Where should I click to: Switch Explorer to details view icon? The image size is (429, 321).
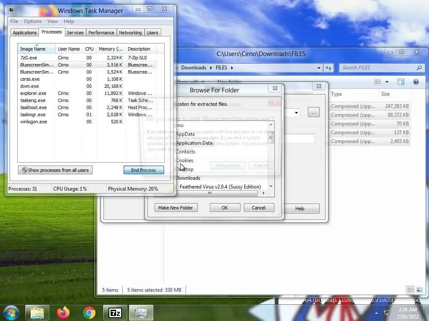(x=410, y=290)
